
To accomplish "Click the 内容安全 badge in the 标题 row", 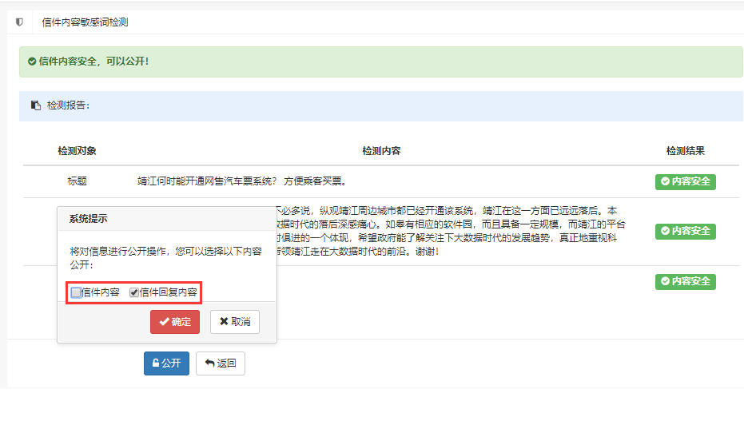I will pyautogui.click(x=685, y=182).
